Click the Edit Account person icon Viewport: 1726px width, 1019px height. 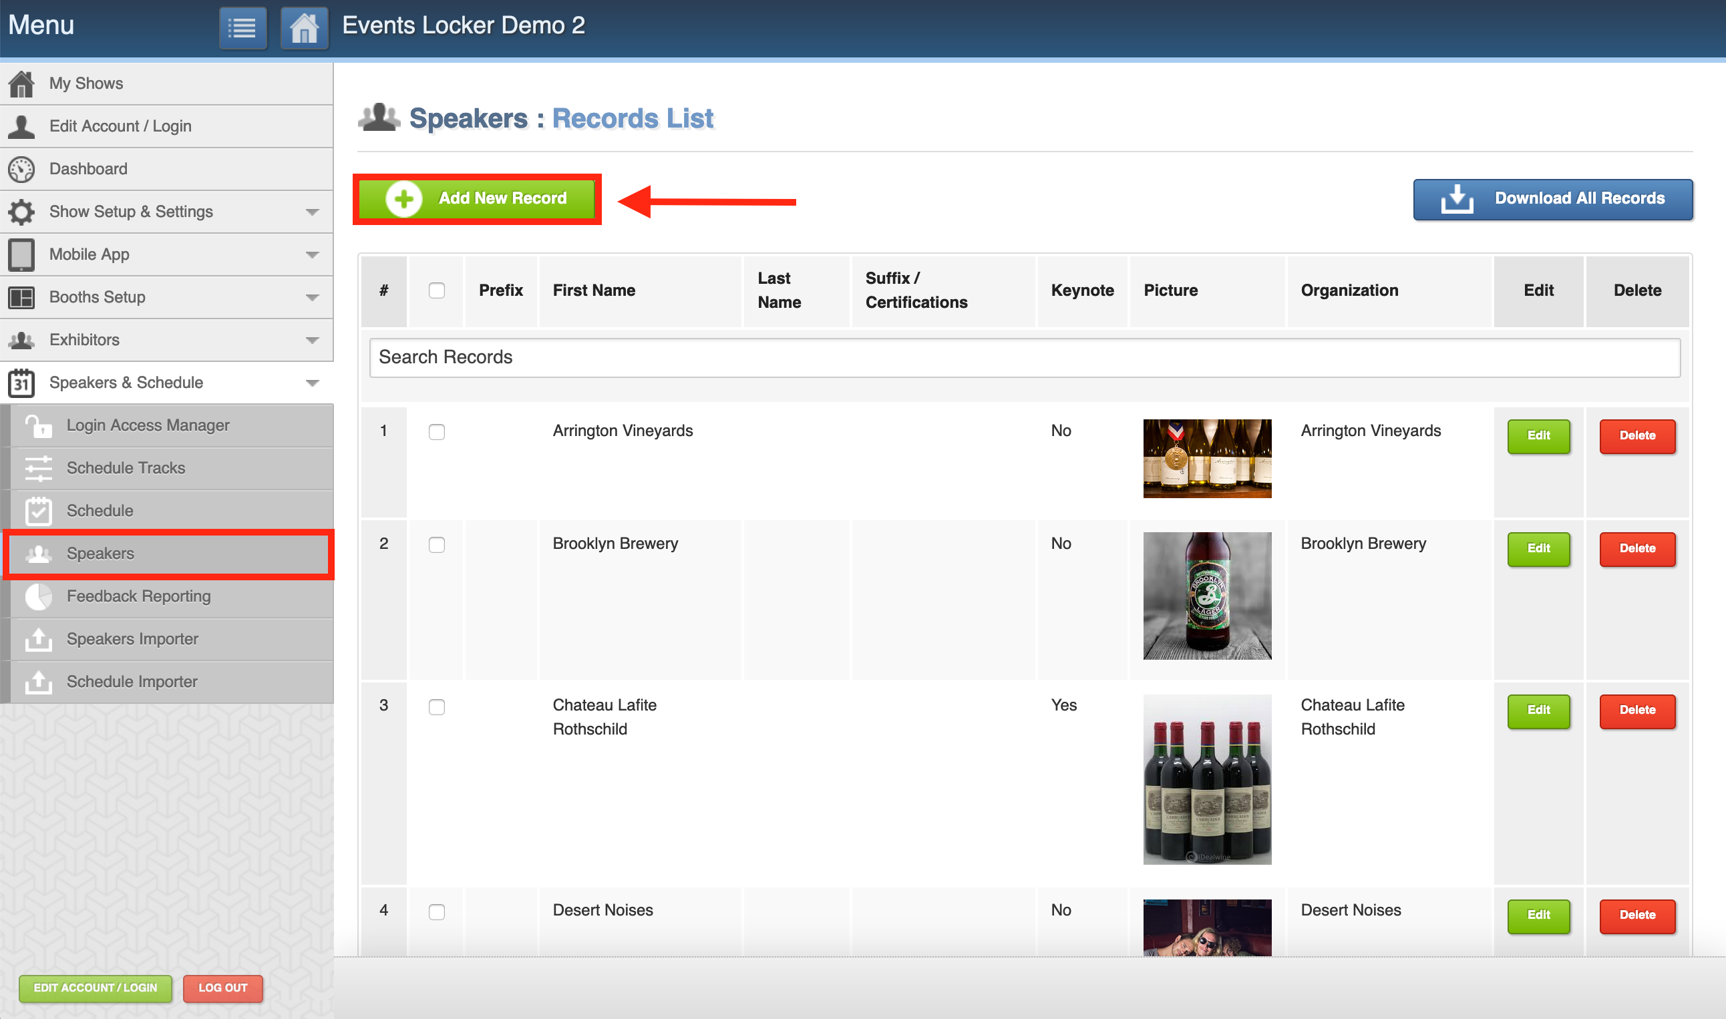click(21, 126)
